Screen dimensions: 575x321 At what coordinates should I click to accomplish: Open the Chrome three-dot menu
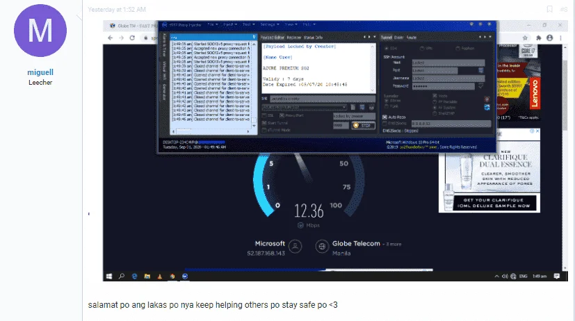pyautogui.click(x=560, y=38)
